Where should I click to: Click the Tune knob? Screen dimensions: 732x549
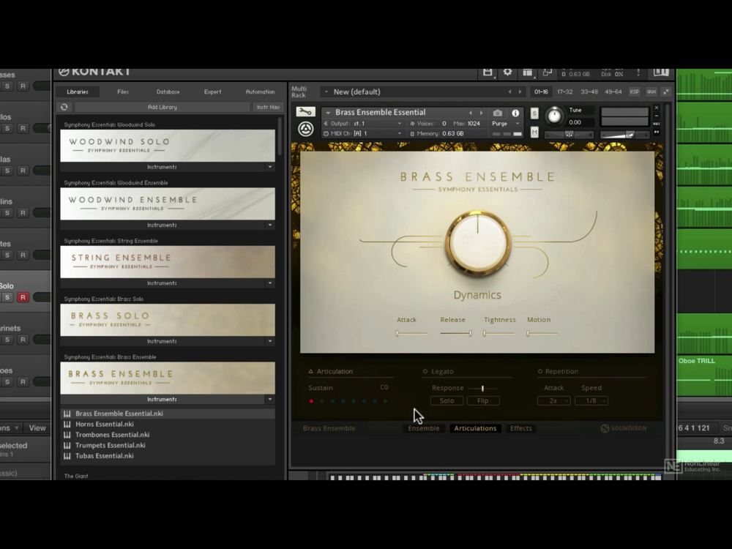[x=554, y=116]
